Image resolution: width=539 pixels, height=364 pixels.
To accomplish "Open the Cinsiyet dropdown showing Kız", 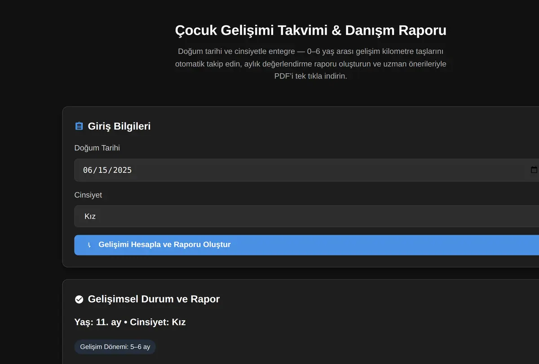I will (307, 216).
